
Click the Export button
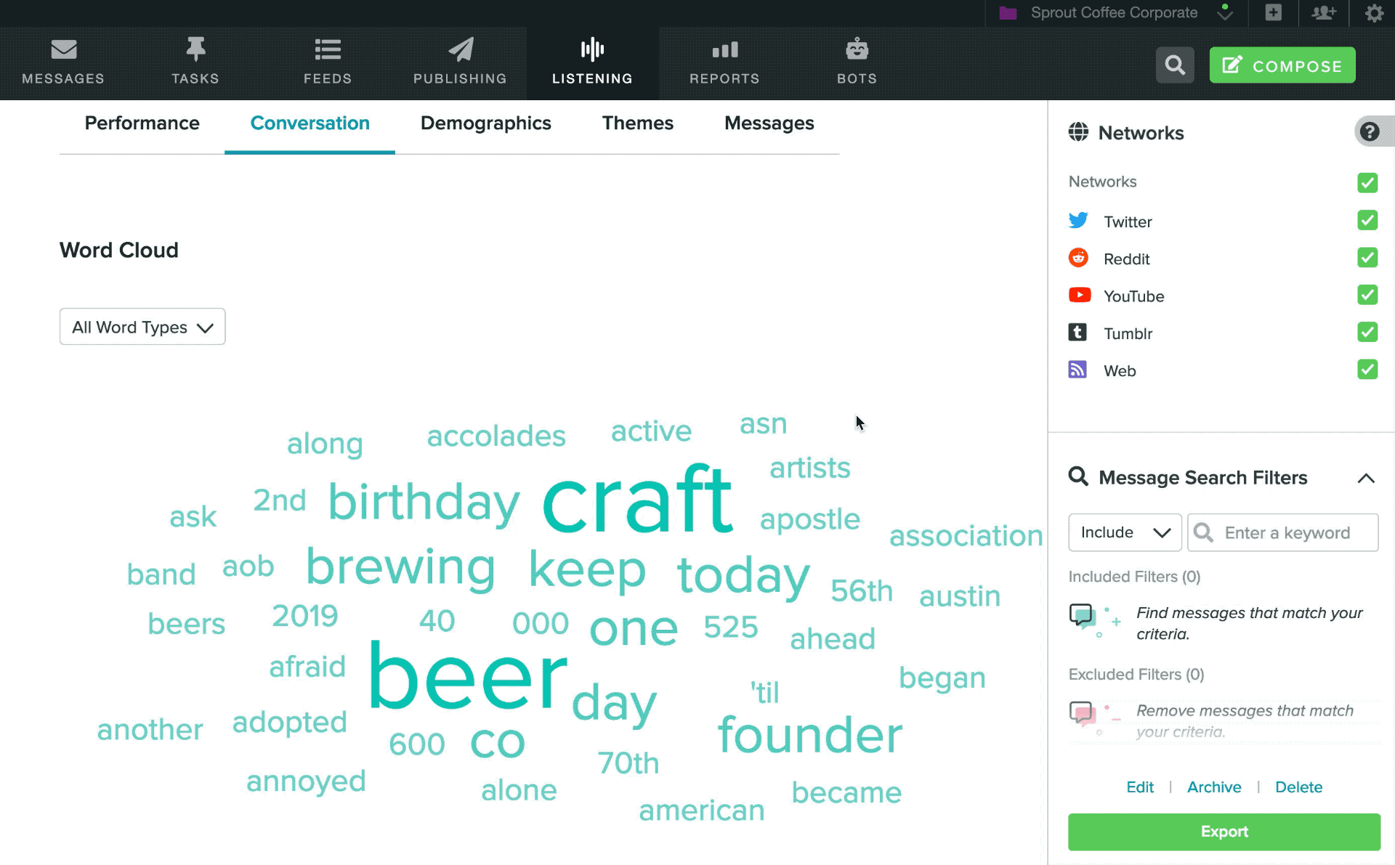coord(1224,832)
